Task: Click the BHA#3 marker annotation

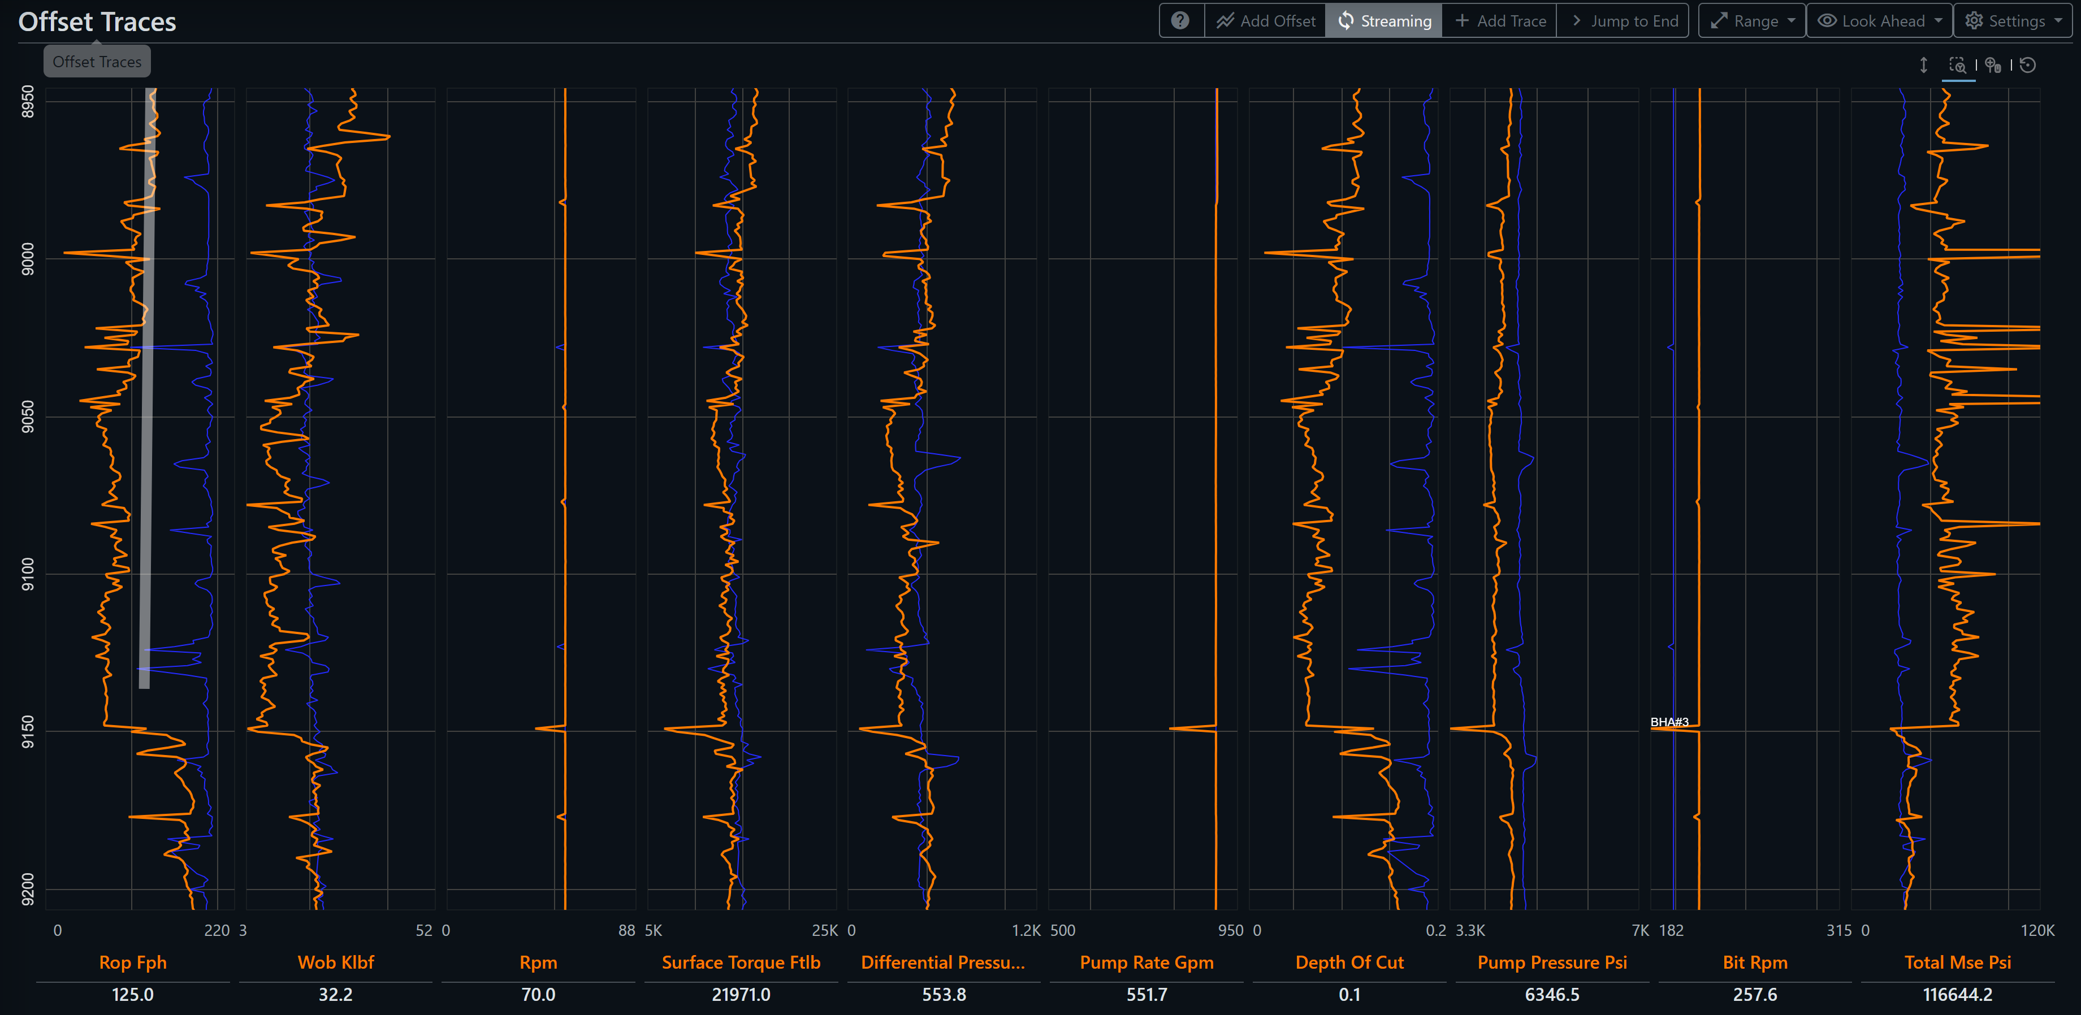Action: 1669,722
